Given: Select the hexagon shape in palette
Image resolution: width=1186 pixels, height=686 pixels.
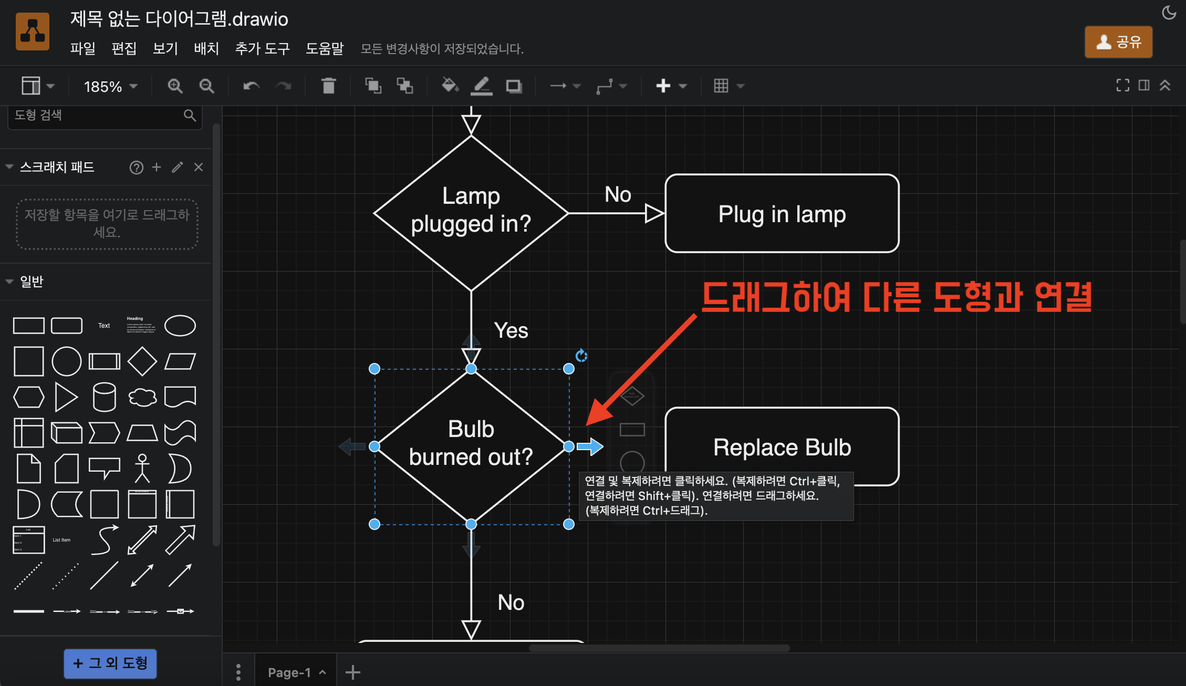Looking at the screenshot, I should click(x=29, y=397).
